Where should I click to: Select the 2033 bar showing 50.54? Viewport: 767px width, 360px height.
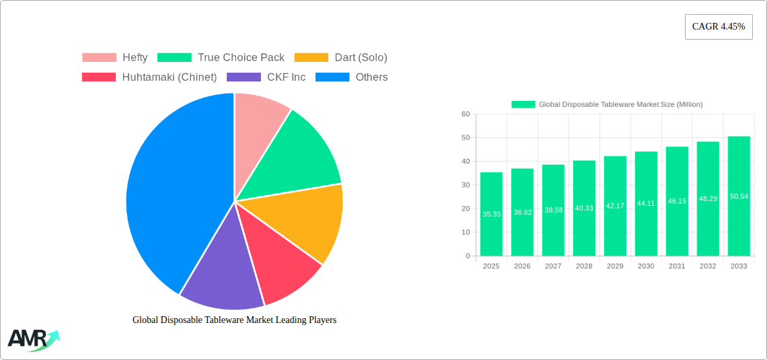click(739, 196)
